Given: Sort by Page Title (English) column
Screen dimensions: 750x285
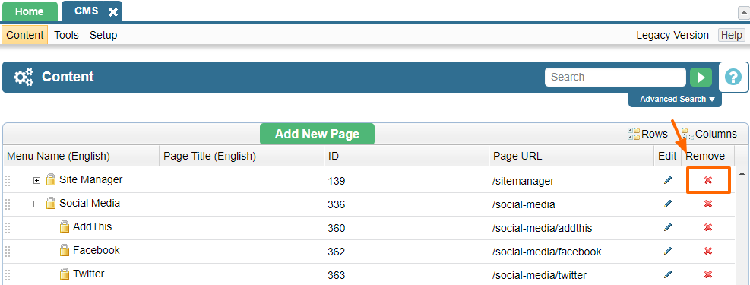Looking at the screenshot, I should 242,156.
